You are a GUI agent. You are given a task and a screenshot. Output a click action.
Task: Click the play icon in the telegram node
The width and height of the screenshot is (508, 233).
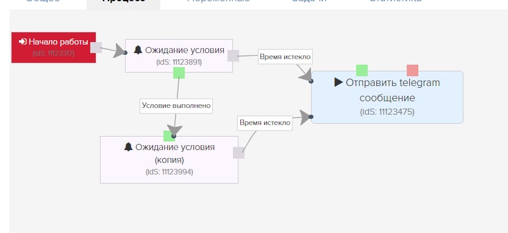pyautogui.click(x=338, y=82)
